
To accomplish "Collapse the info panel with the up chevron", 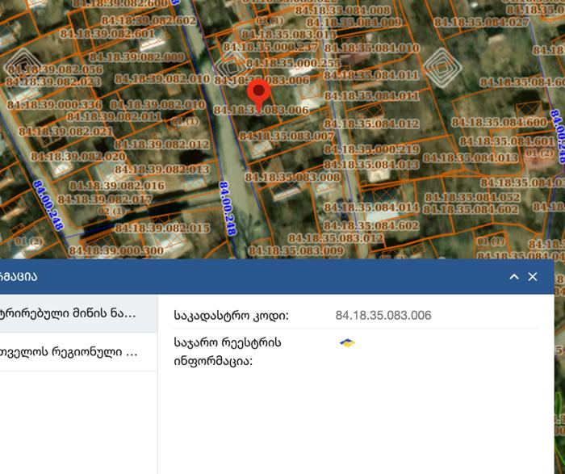I will click(x=514, y=277).
